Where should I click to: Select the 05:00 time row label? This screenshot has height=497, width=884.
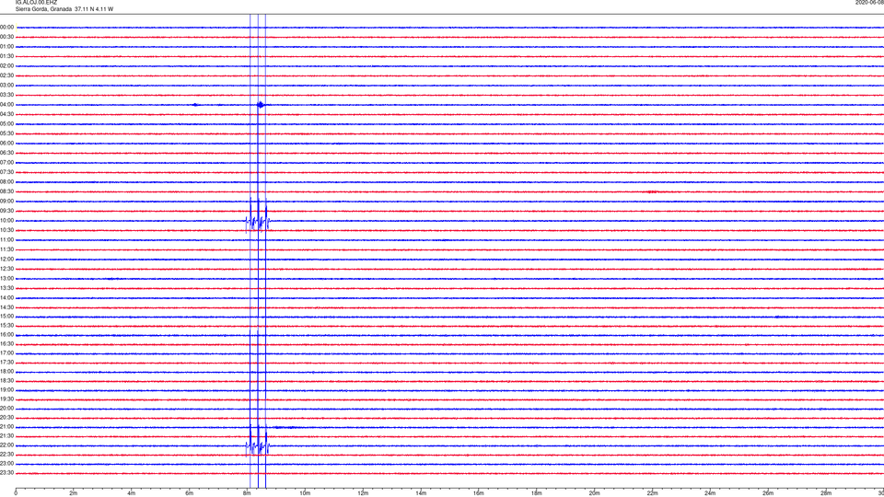tap(6, 123)
